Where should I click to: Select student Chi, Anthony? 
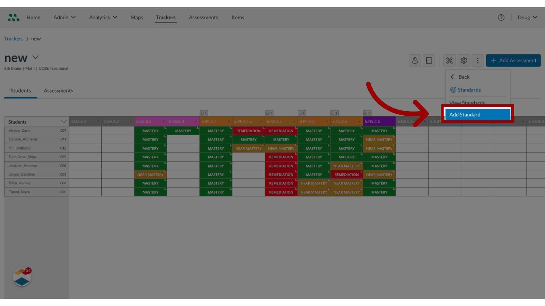point(19,148)
